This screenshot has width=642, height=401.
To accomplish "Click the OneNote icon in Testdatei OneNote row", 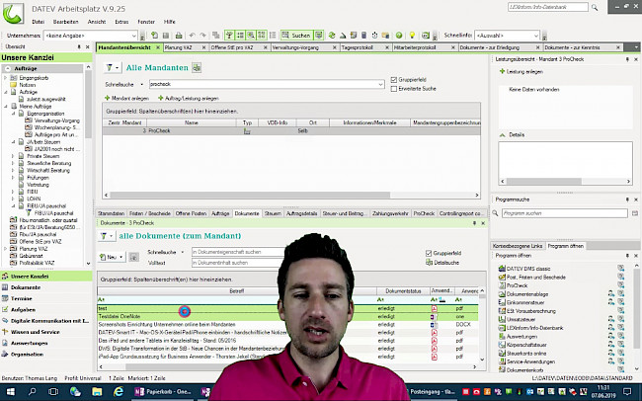I will 434,317.
